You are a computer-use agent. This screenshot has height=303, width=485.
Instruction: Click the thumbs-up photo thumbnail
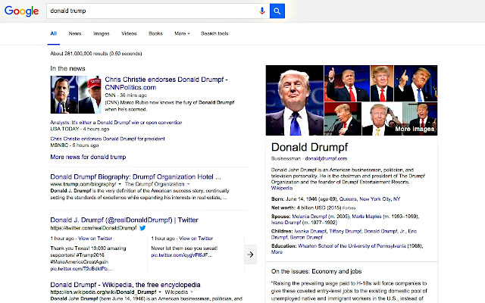click(347, 83)
